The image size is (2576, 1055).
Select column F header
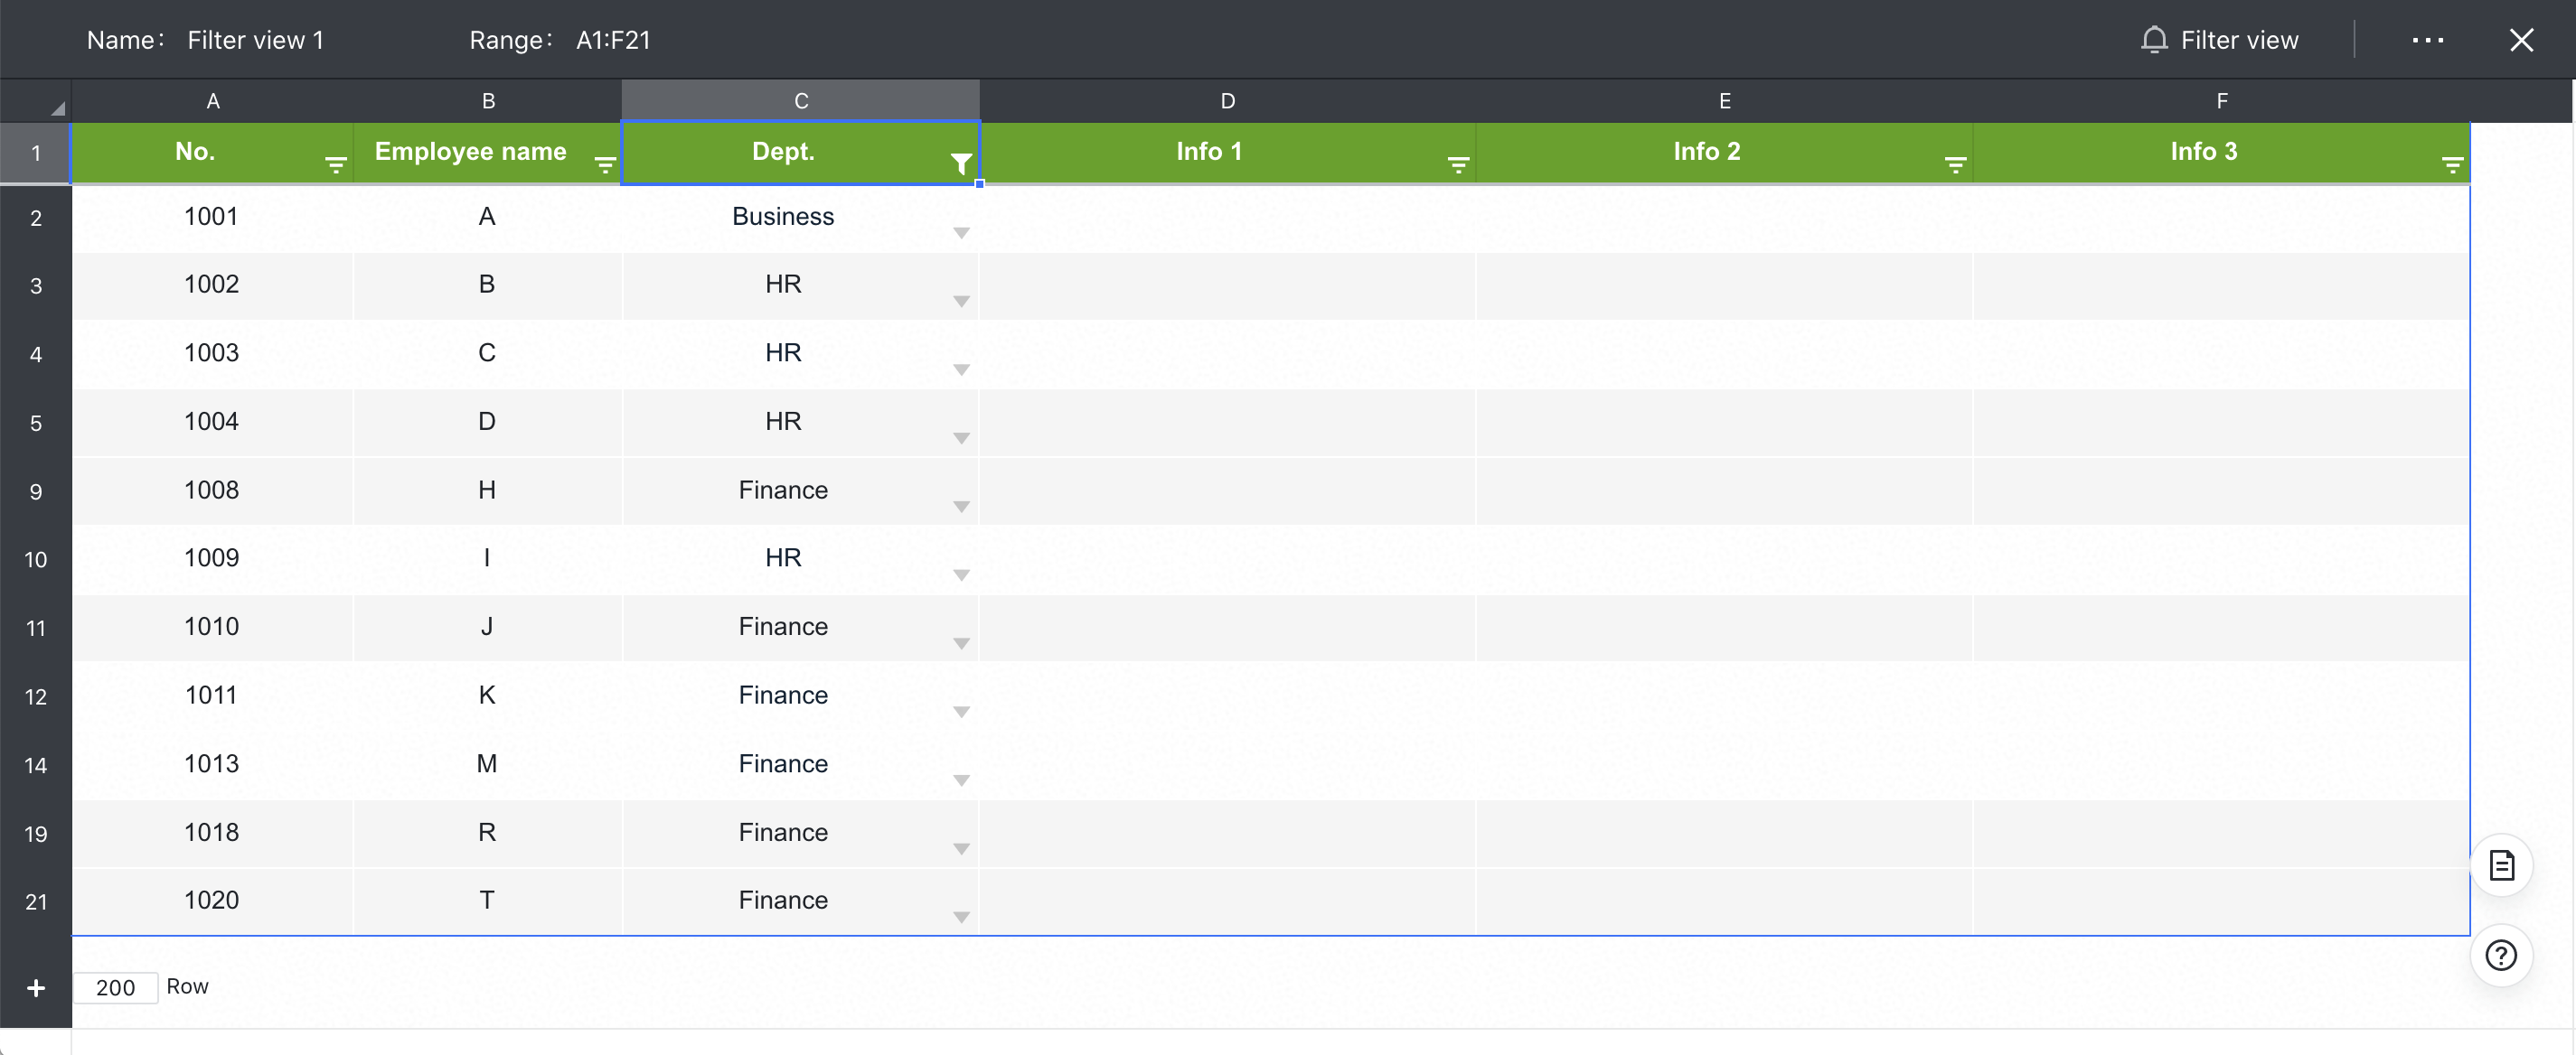[x=2221, y=101]
